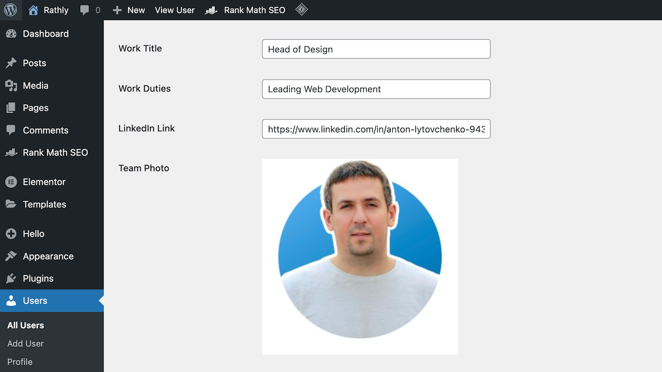Open the Media library icon
The width and height of the screenshot is (662, 372).
point(11,85)
